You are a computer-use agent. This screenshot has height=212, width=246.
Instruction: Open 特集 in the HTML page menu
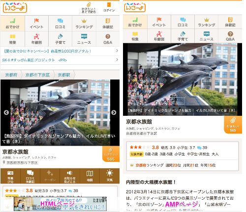pyautogui.click(x=12, y=39)
